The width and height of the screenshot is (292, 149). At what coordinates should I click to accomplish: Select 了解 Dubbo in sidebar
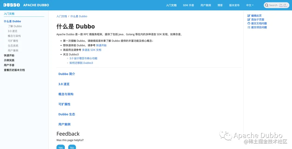15,26
